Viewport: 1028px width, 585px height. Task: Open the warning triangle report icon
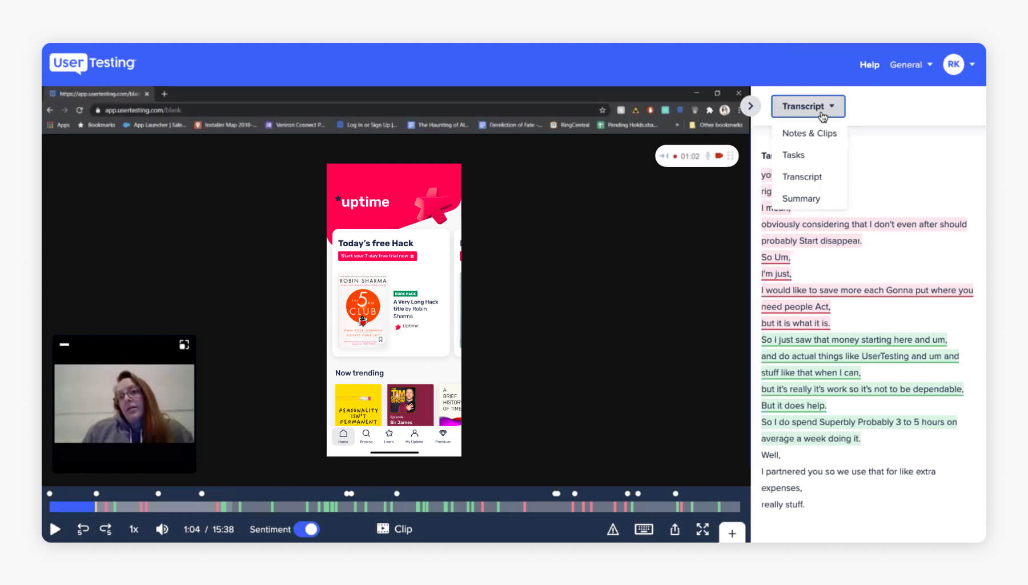(613, 530)
